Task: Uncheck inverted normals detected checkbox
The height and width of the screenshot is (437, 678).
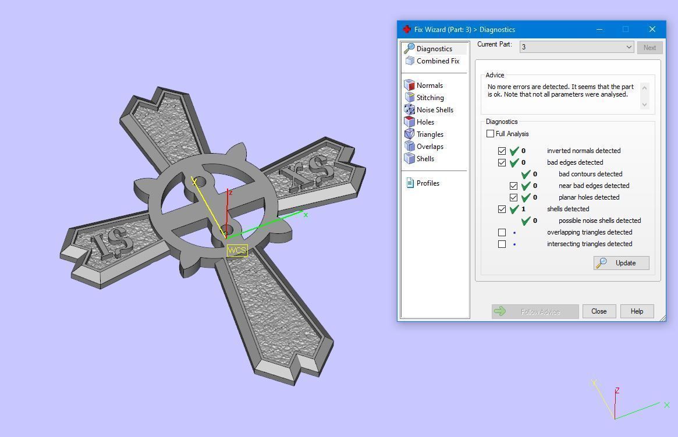Action: pos(502,151)
